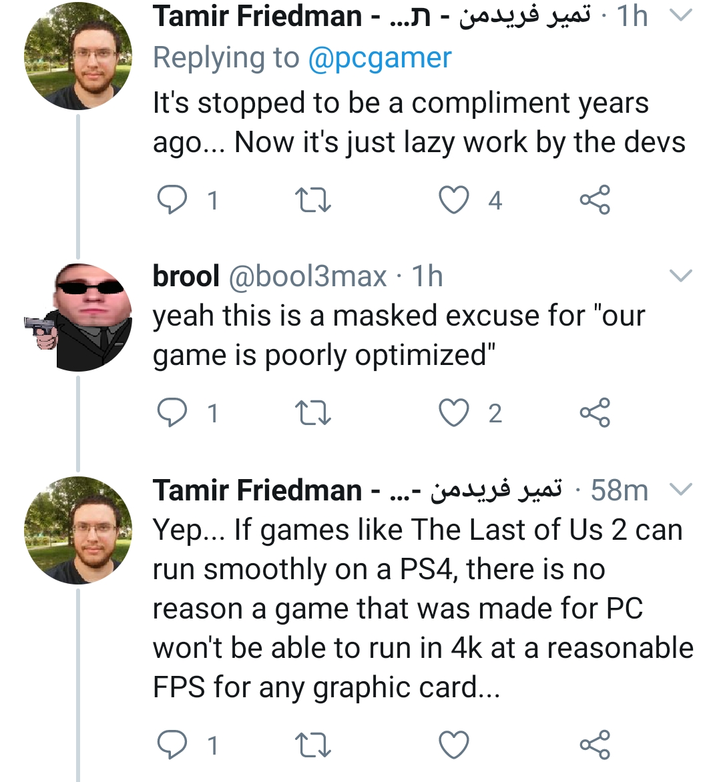Open options chevron on Tamir's 1h tweet
The height and width of the screenshot is (782, 721).
680,16
